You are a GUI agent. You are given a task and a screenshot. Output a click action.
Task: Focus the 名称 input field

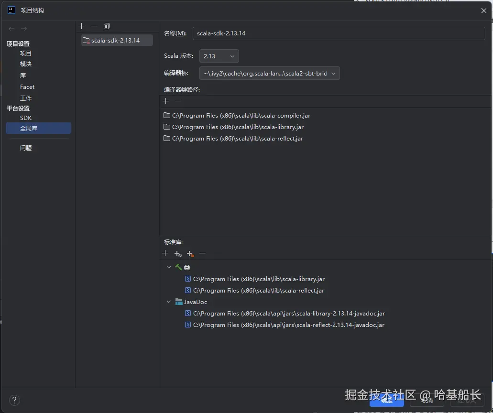[339, 33]
